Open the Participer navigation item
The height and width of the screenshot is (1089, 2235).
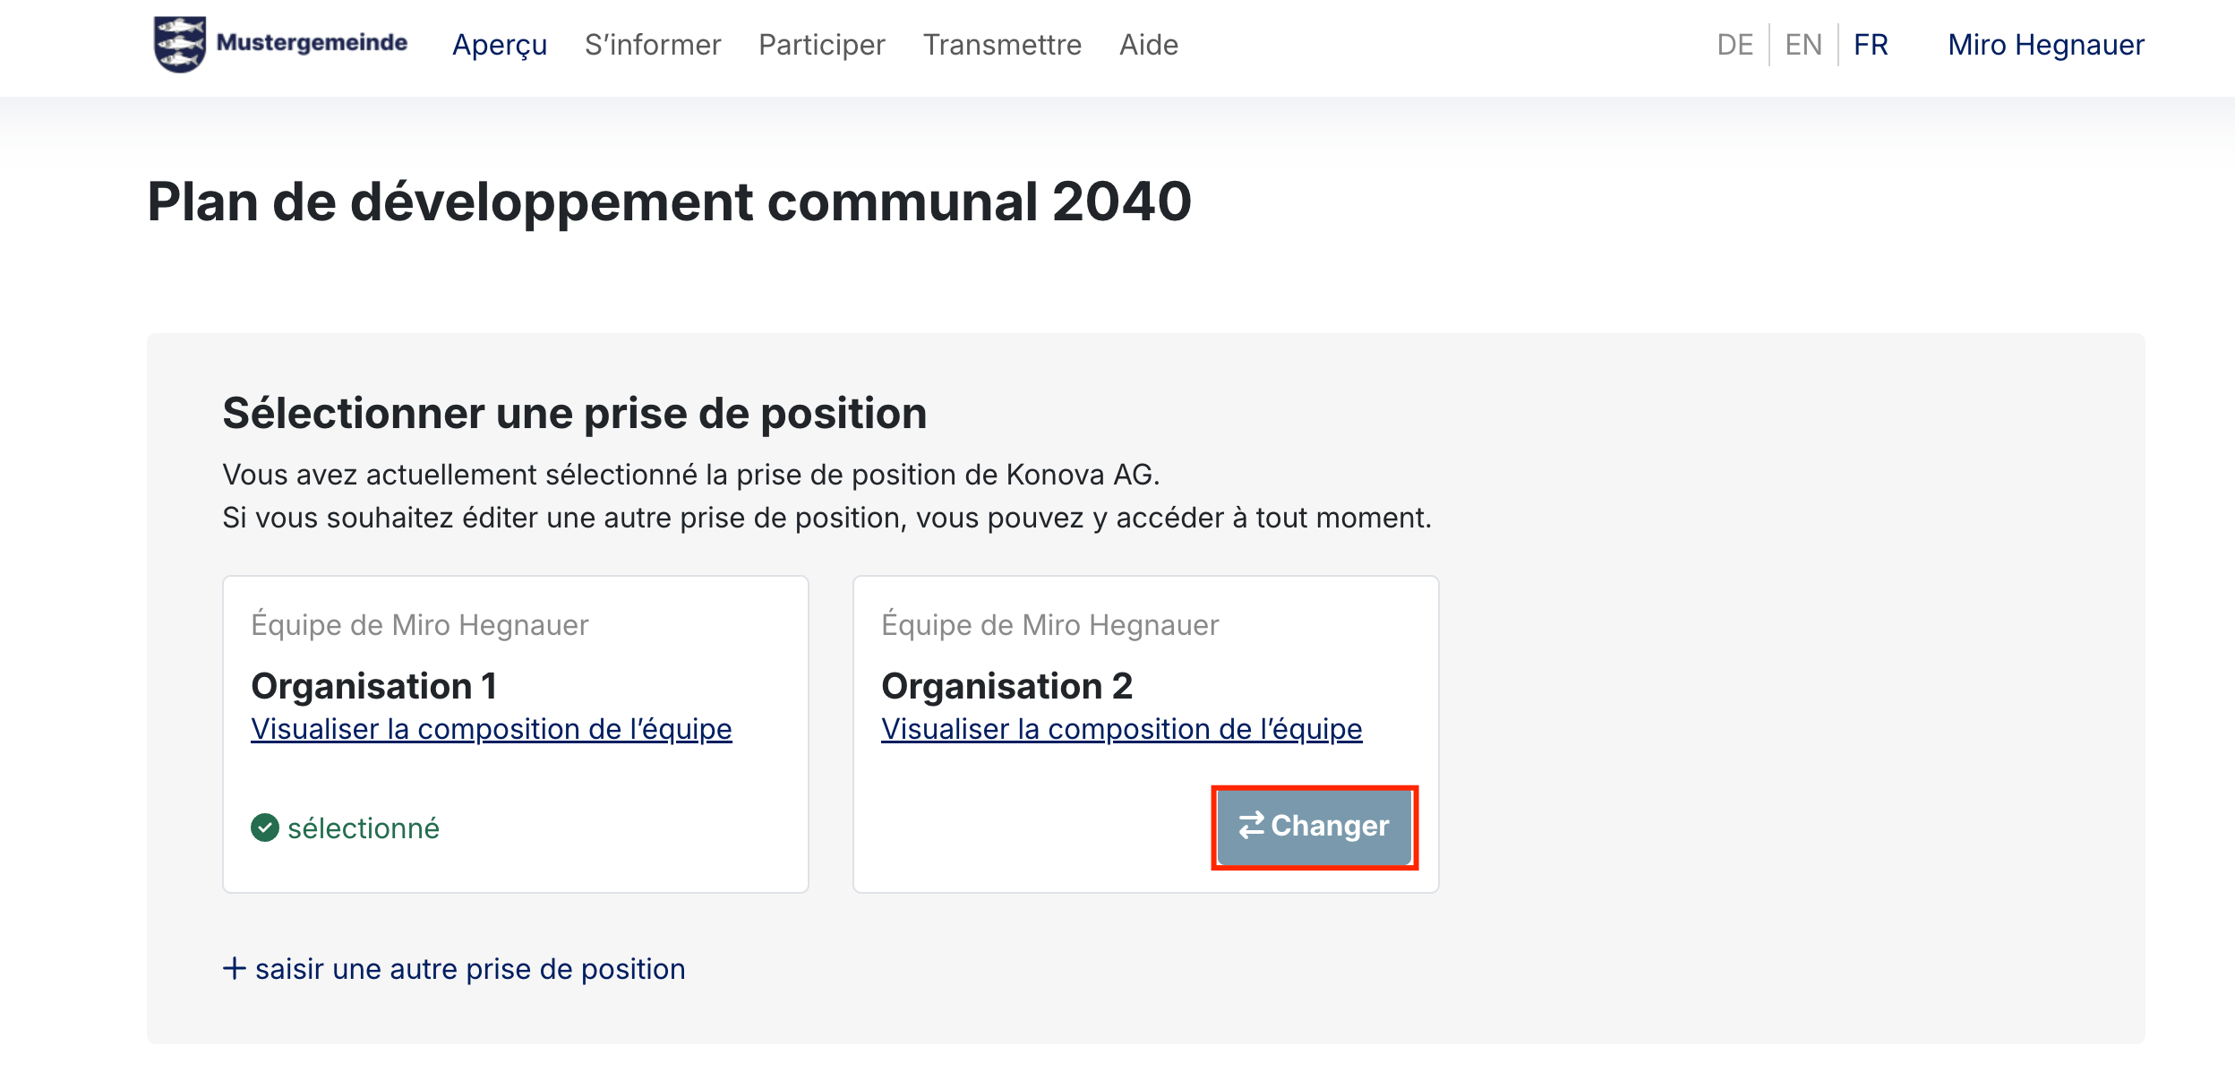pos(821,45)
